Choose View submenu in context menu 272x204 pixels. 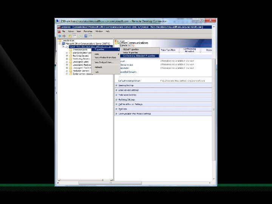[x=106, y=54]
